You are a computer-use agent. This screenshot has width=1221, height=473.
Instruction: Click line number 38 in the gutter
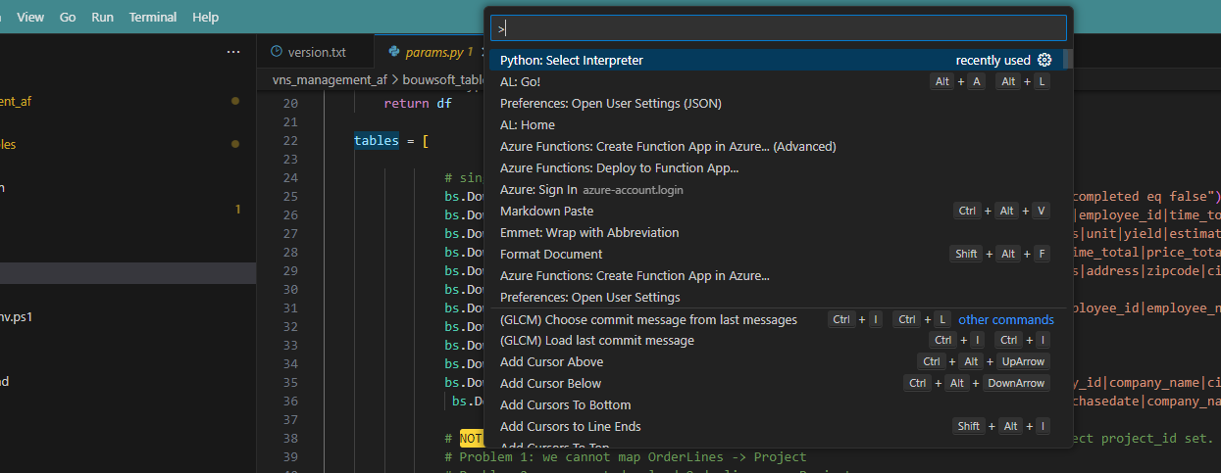(288, 438)
